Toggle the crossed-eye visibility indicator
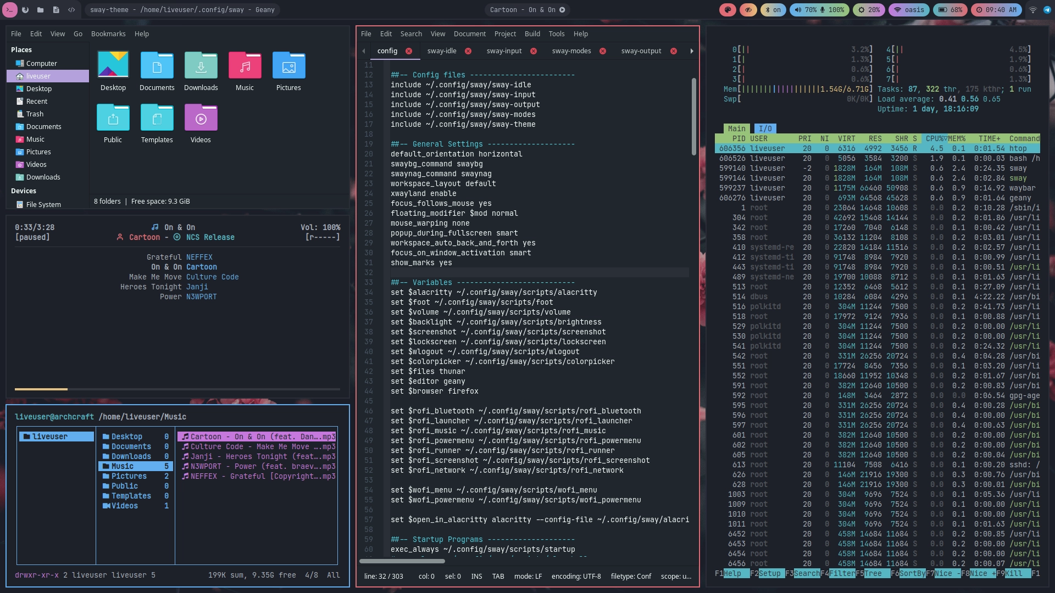Screen dimensions: 1055x593 pos(748,10)
